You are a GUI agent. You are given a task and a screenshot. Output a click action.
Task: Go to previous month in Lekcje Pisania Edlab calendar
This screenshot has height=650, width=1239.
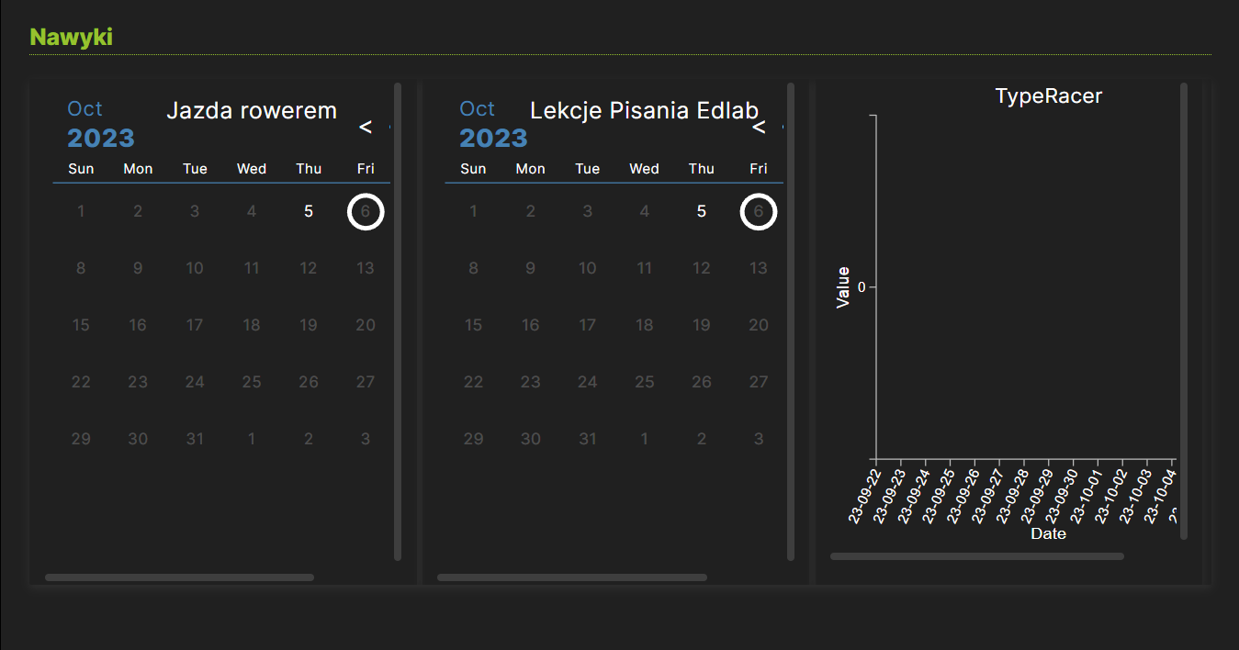(x=759, y=127)
